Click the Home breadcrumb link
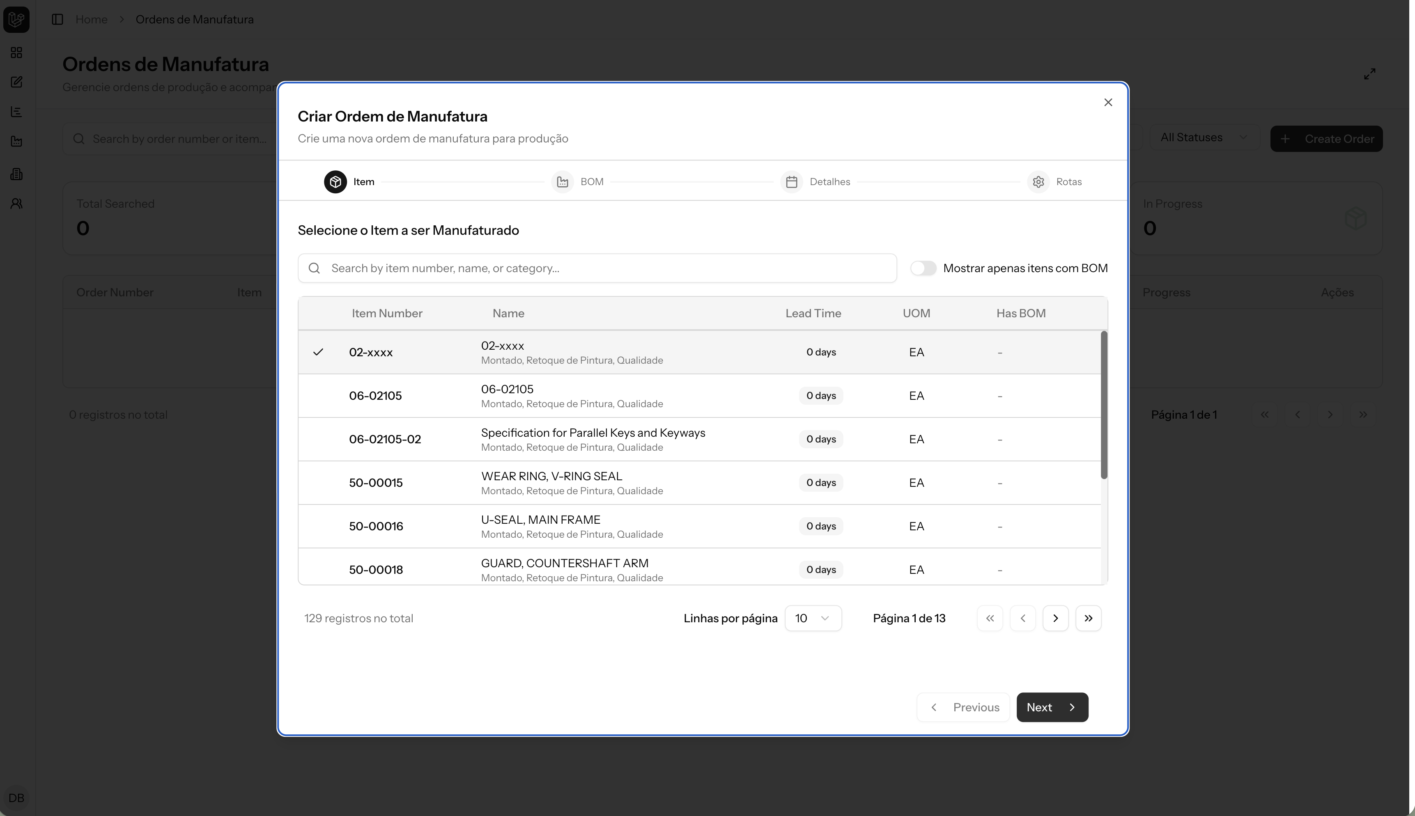 point(92,20)
